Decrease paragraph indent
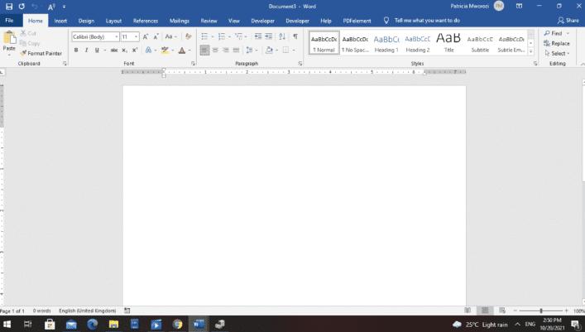 (258, 36)
